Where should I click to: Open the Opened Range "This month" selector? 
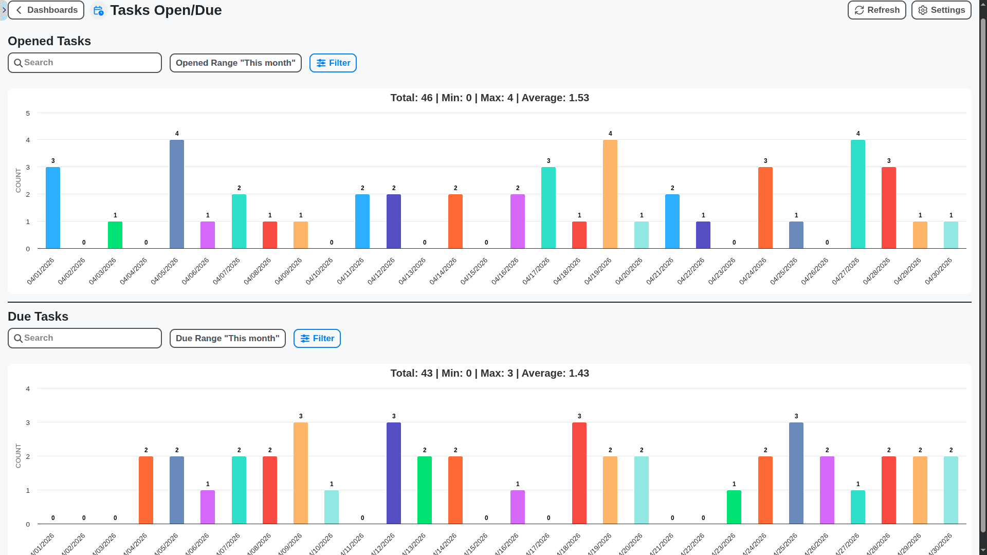[235, 63]
